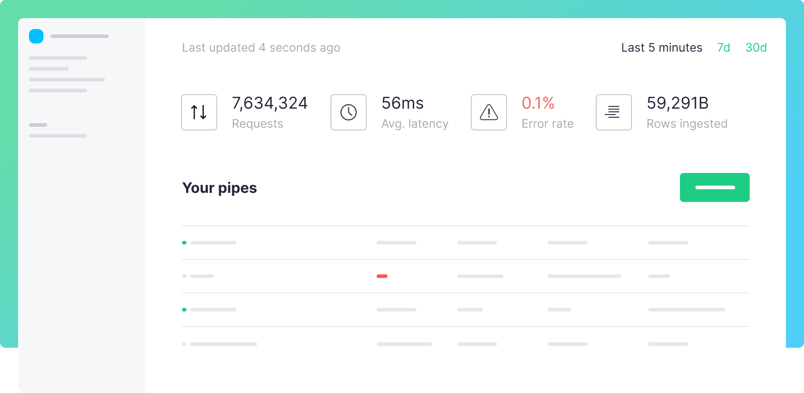Click the error rate warning triangle icon
Image resolution: width=804 pixels, height=393 pixels.
pyautogui.click(x=489, y=112)
